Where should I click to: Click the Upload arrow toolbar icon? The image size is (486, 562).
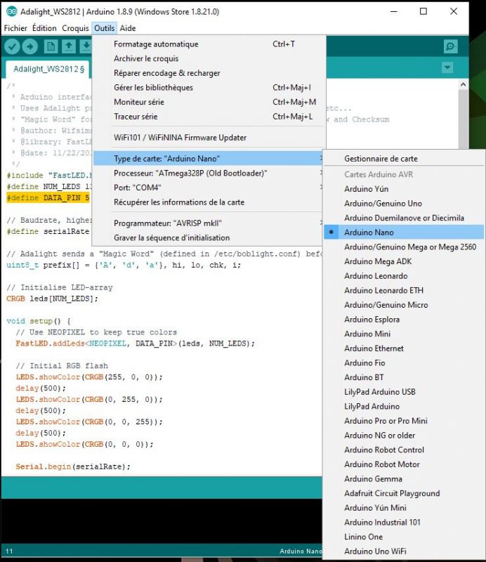[x=30, y=46]
